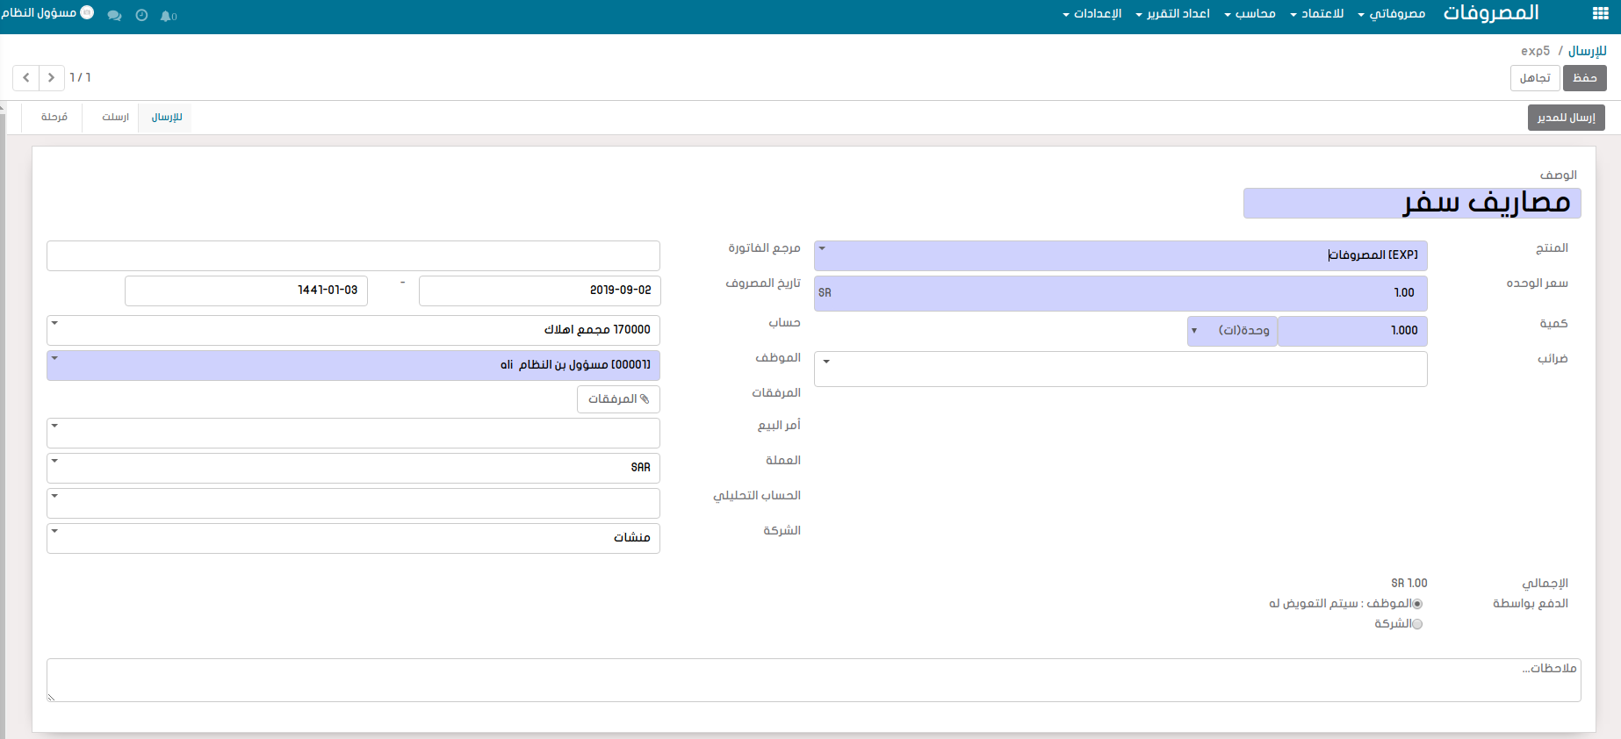
Task: Go to next record with right arrow
Action: click(52, 78)
